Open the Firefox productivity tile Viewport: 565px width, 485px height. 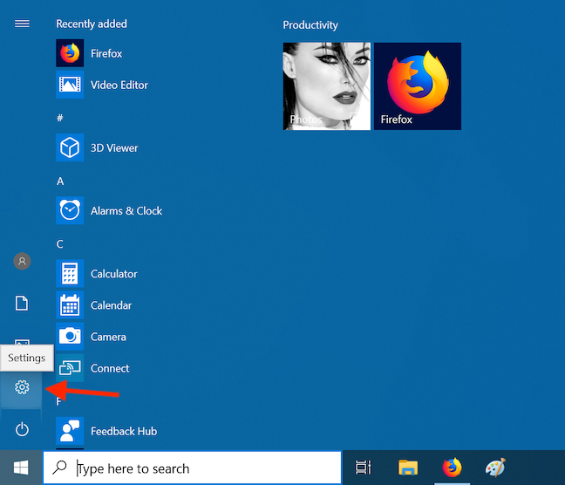[x=418, y=86]
